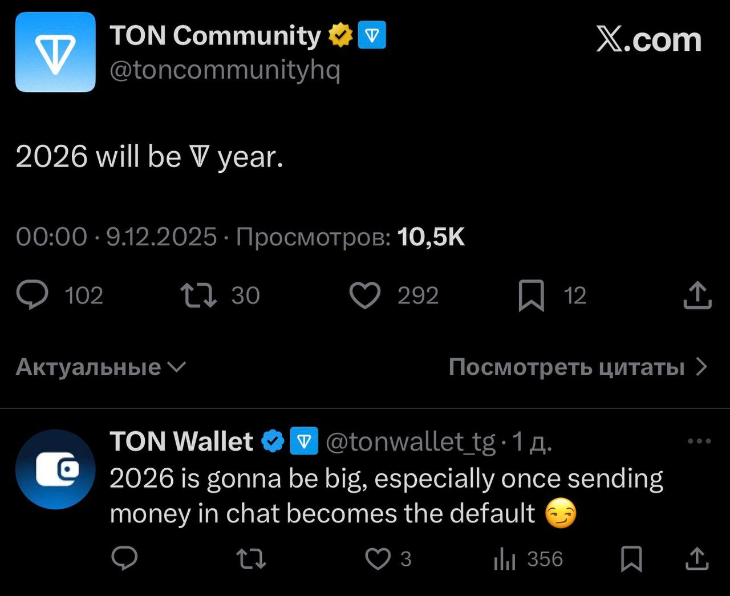
Task: Open Посмотреть цитаты via the chevron
Action: [701, 367]
